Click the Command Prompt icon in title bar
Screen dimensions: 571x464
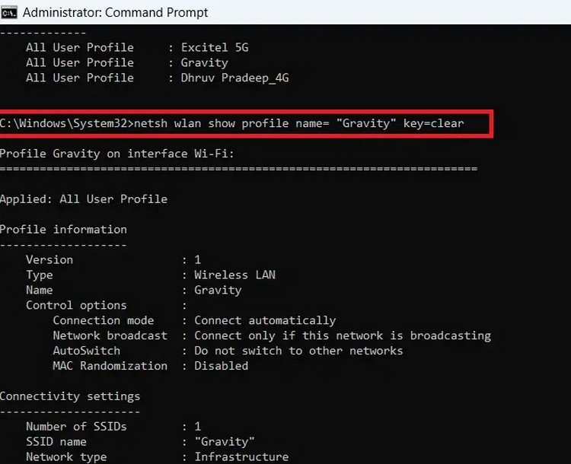tap(9, 12)
